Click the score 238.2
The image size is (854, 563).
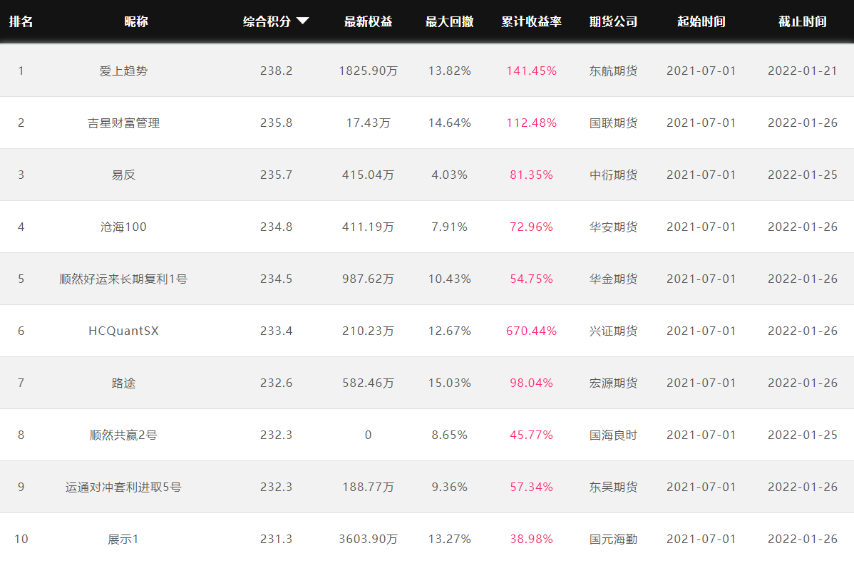coord(276,71)
